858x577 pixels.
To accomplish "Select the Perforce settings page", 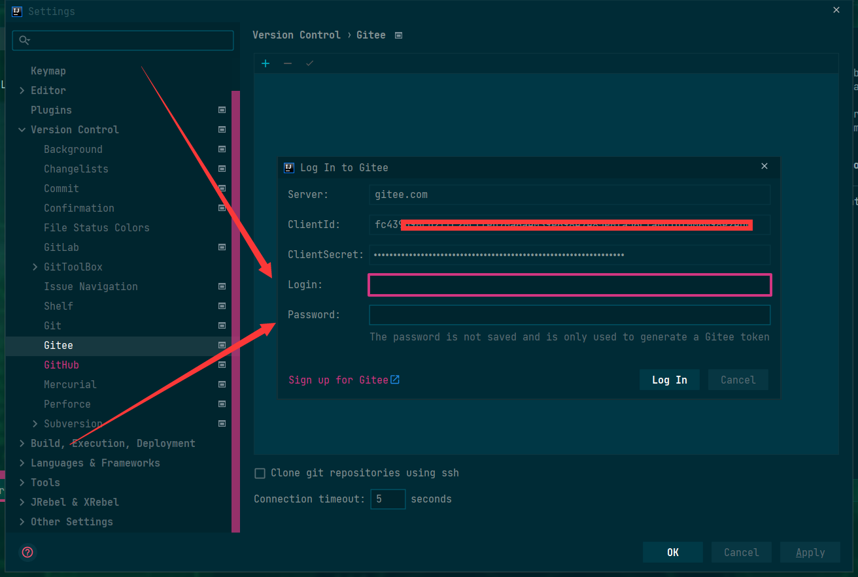I will (x=67, y=404).
